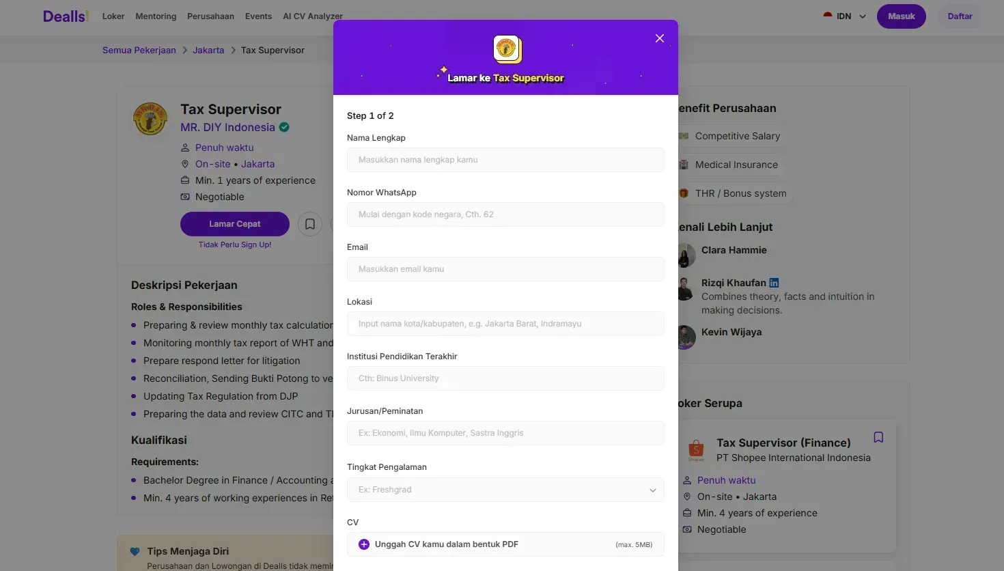Go to the Mentoring navigation item

point(156,16)
